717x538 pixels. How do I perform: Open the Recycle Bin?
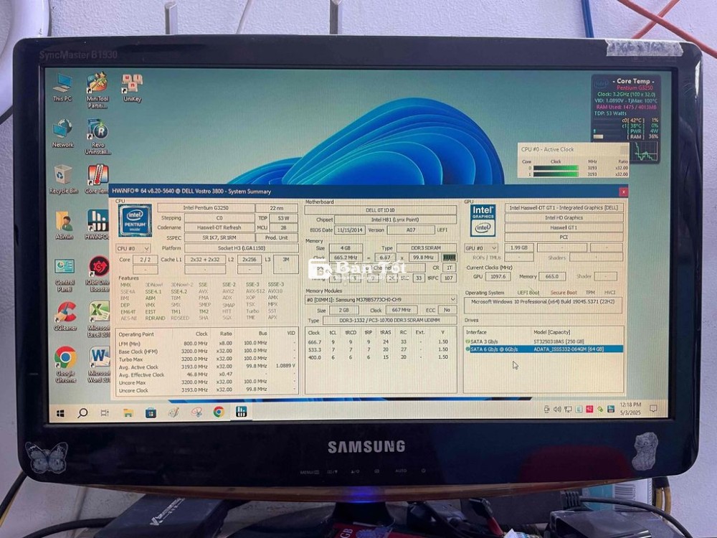pos(63,179)
